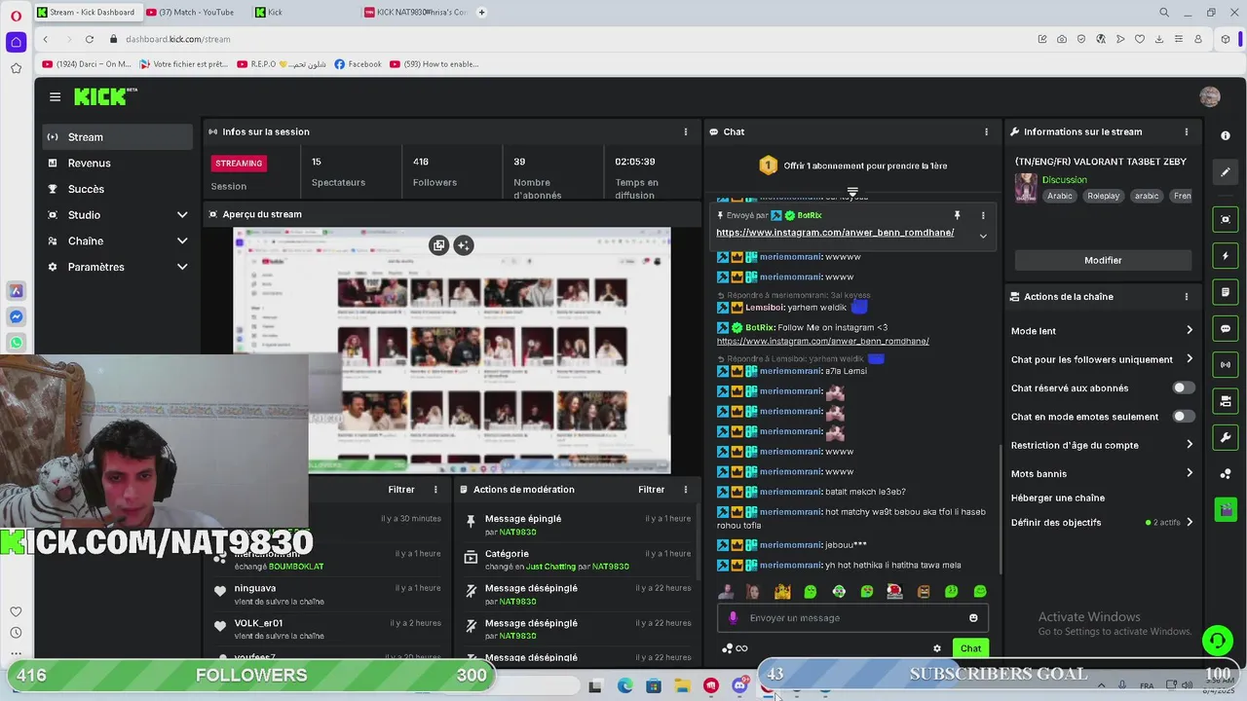Pop out the stream preview
The width and height of the screenshot is (1247, 701).
coord(438,245)
